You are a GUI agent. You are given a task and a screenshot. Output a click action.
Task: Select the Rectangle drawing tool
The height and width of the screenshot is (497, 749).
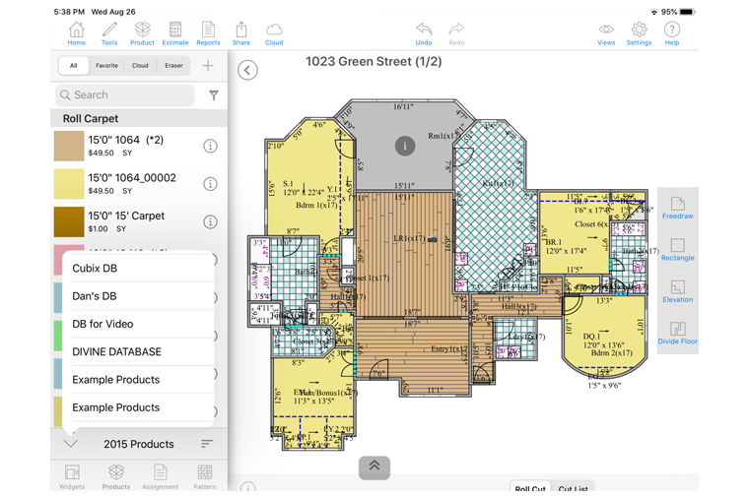click(677, 250)
